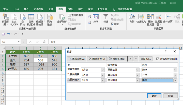Insert function with fx icon

[44, 42]
